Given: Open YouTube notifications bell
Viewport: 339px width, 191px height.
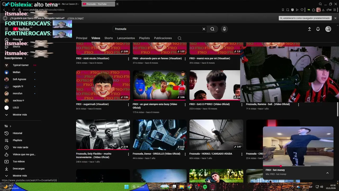Looking at the screenshot, I should click(x=318, y=29).
